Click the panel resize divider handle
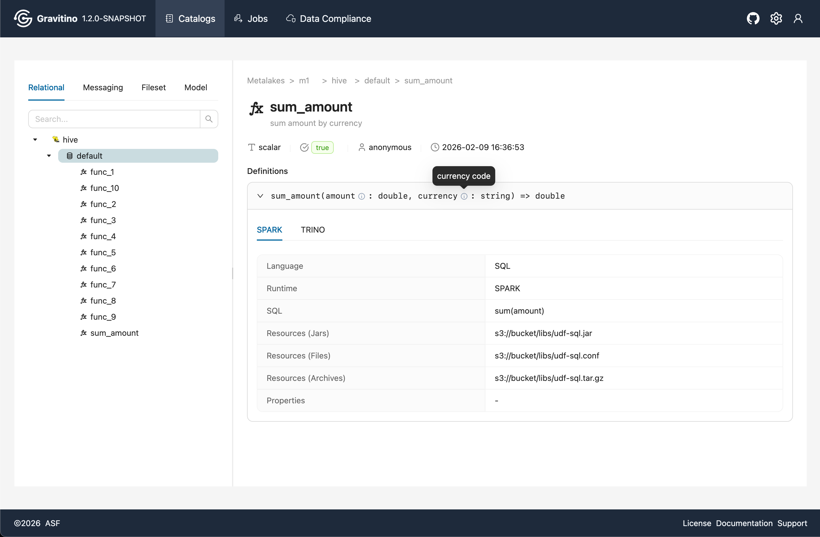 tap(233, 273)
